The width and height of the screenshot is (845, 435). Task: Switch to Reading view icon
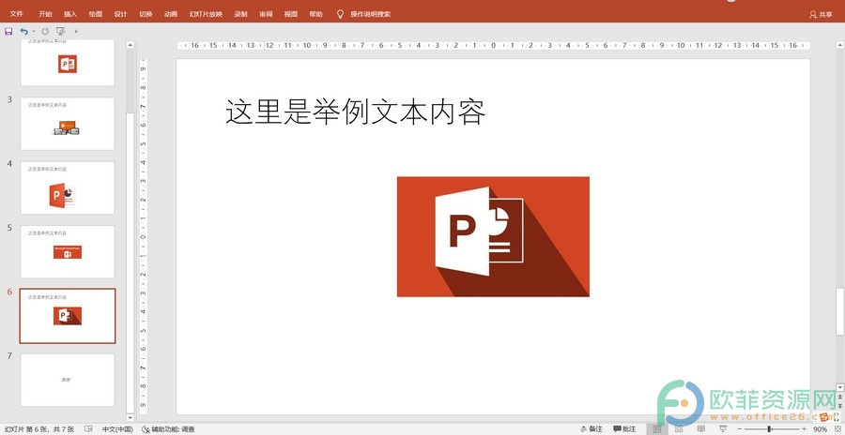tap(700, 429)
